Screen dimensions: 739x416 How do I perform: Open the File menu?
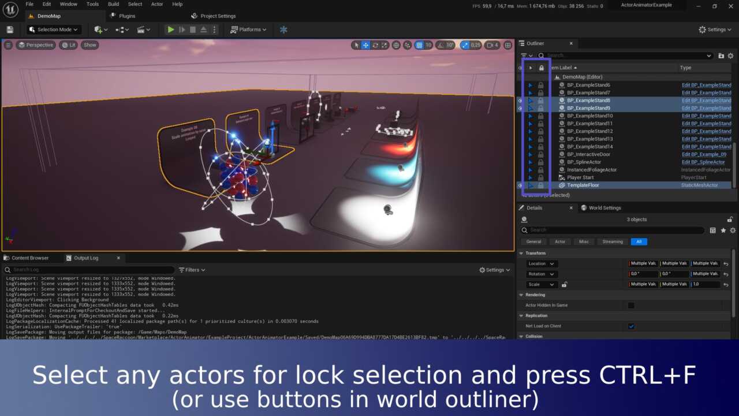(29, 4)
